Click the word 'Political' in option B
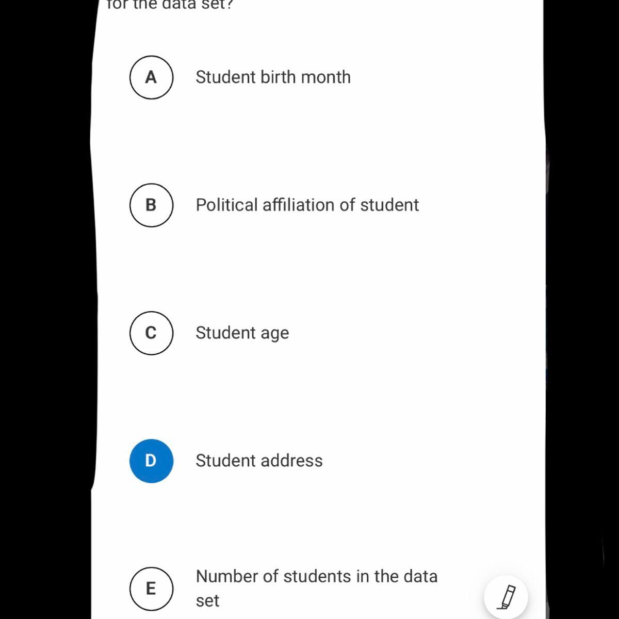Image resolution: width=619 pixels, height=619 pixels. coord(226,205)
